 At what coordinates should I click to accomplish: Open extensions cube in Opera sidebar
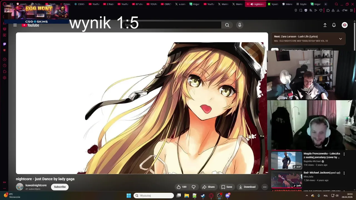pyautogui.click(x=4, y=72)
